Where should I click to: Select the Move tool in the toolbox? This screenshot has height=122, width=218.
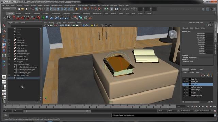point(4,41)
